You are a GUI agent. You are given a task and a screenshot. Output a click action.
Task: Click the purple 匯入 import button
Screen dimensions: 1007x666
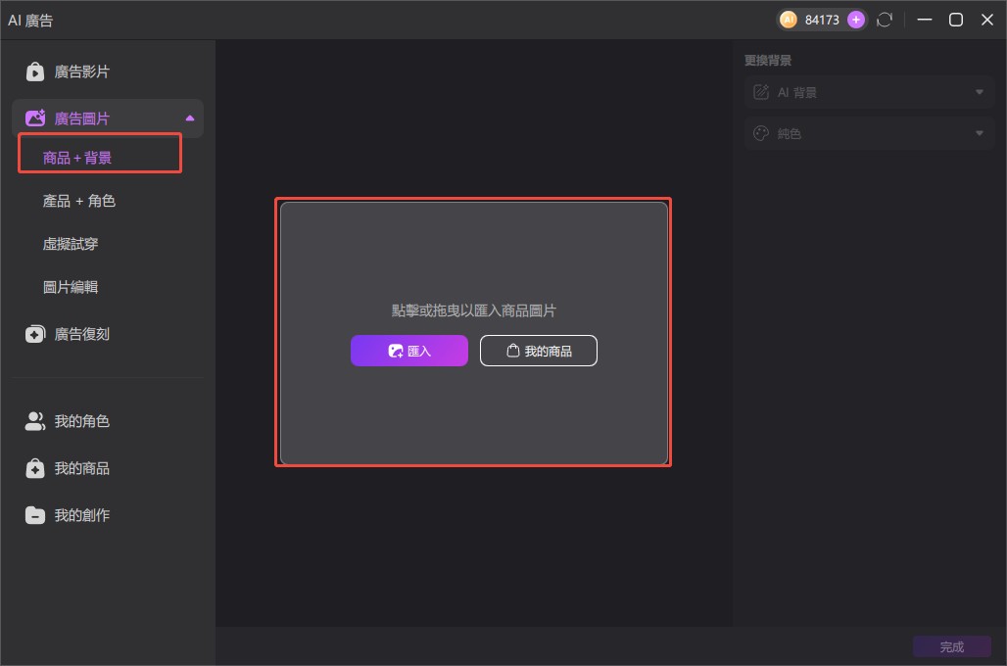[409, 351]
